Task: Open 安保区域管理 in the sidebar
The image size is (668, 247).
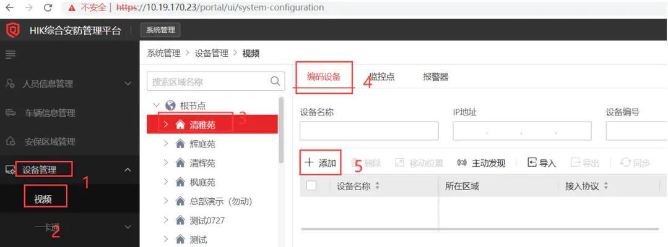Action: click(50, 141)
